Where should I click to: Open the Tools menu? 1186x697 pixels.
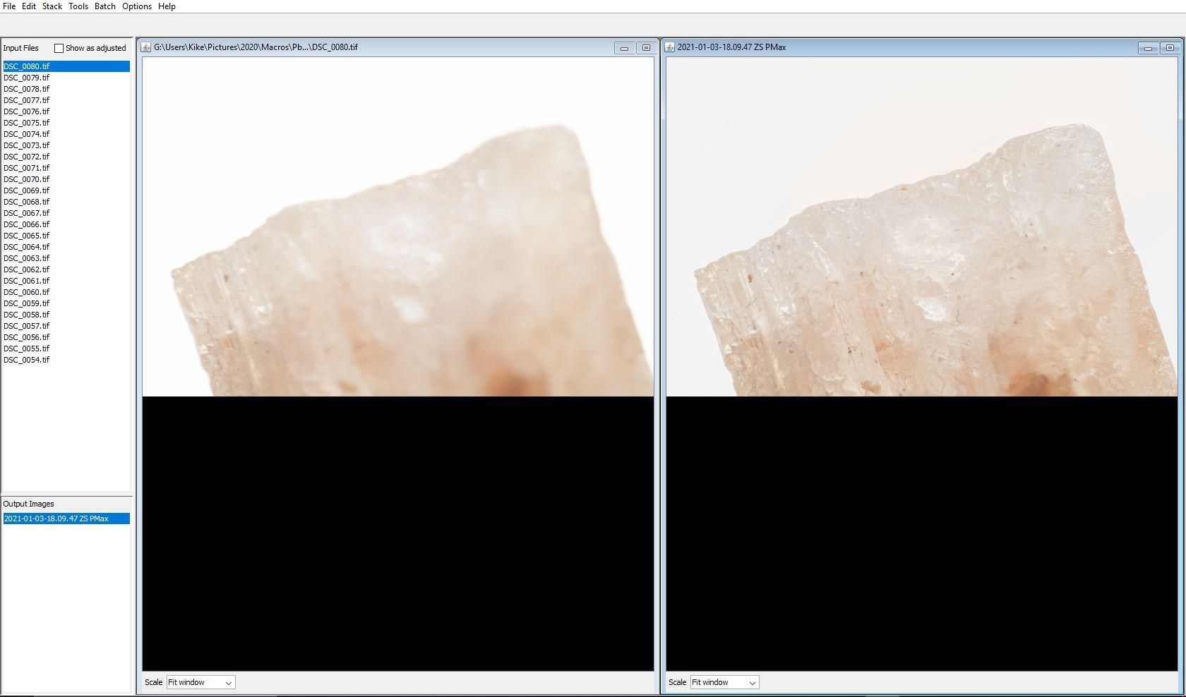click(x=78, y=6)
